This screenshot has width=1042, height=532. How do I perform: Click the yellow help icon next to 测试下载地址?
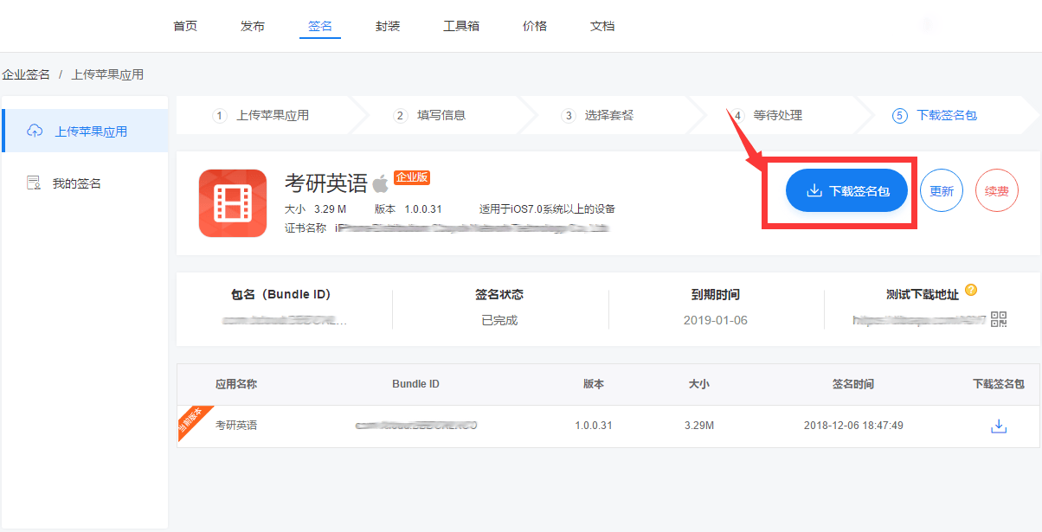pyautogui.click(x=971, y=290)
